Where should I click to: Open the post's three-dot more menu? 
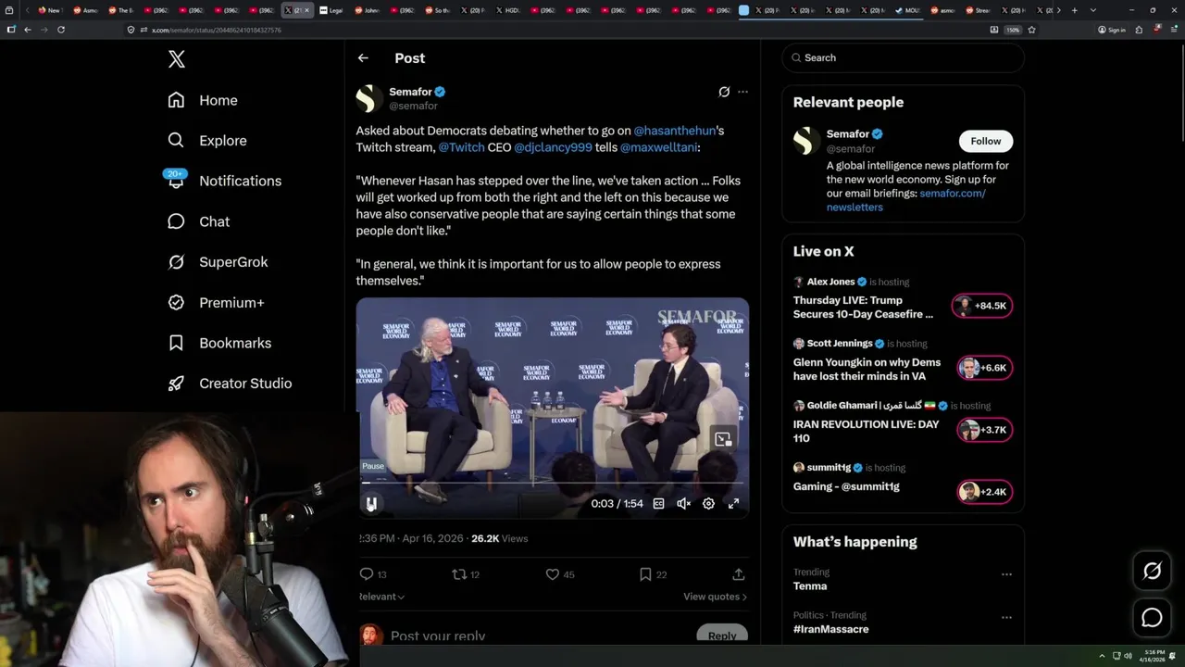[x=742, y=92]
